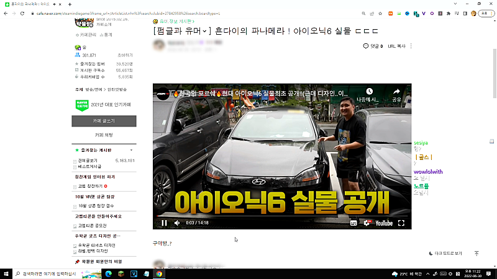
Task: Open the Chrome profile avatar
Action: (x=473, y=14)
